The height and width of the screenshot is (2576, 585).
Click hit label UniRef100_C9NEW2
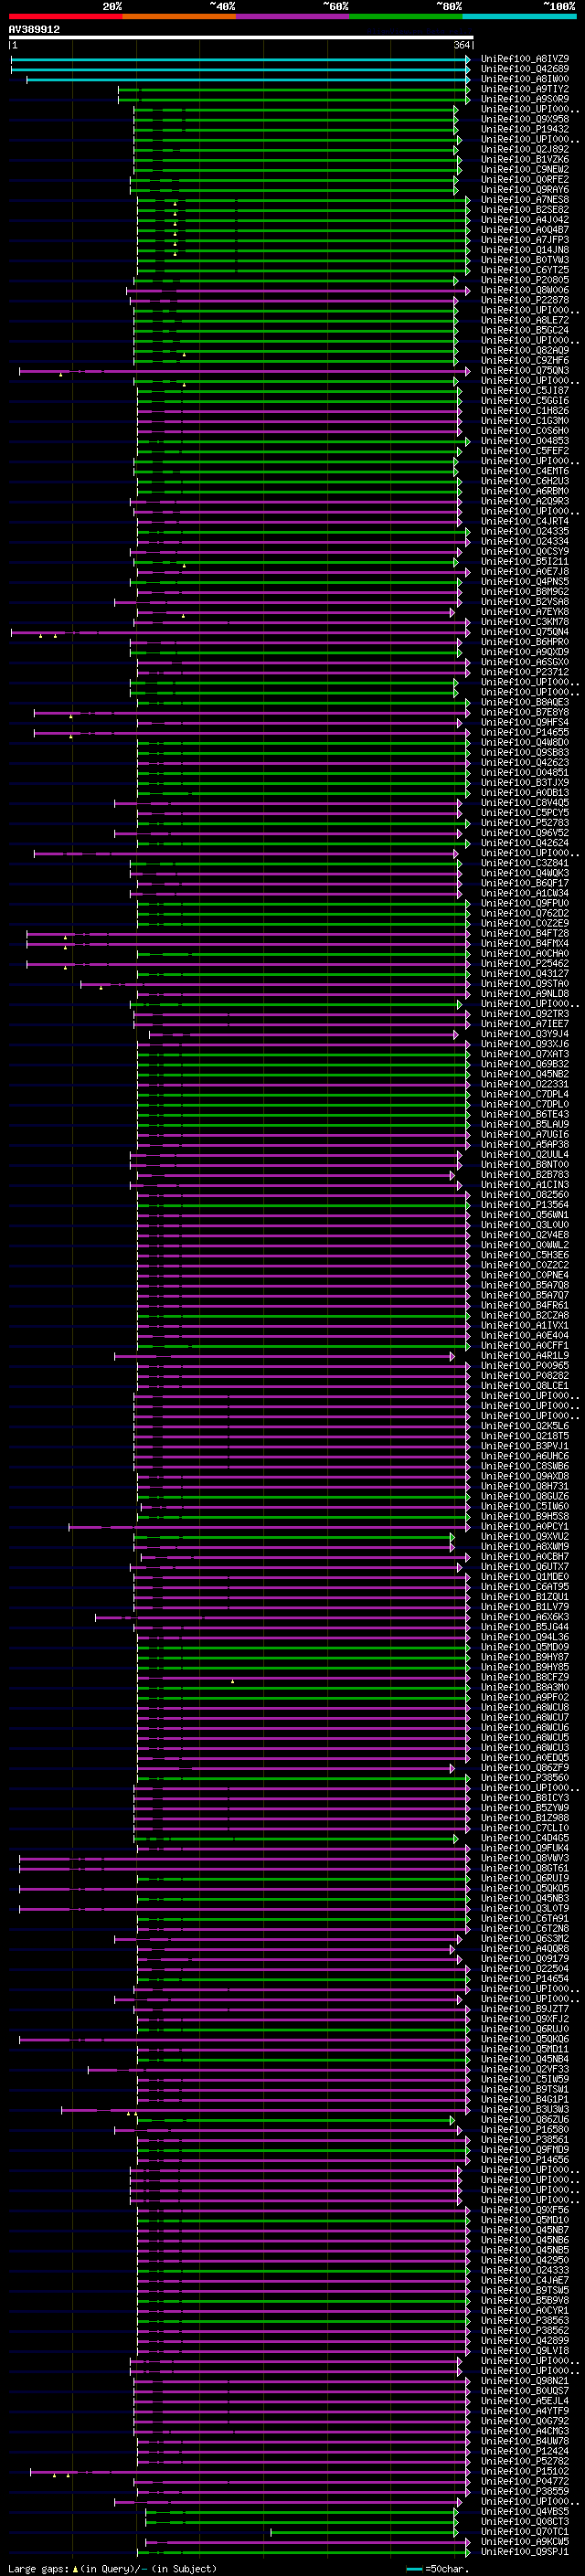[525, 169]
